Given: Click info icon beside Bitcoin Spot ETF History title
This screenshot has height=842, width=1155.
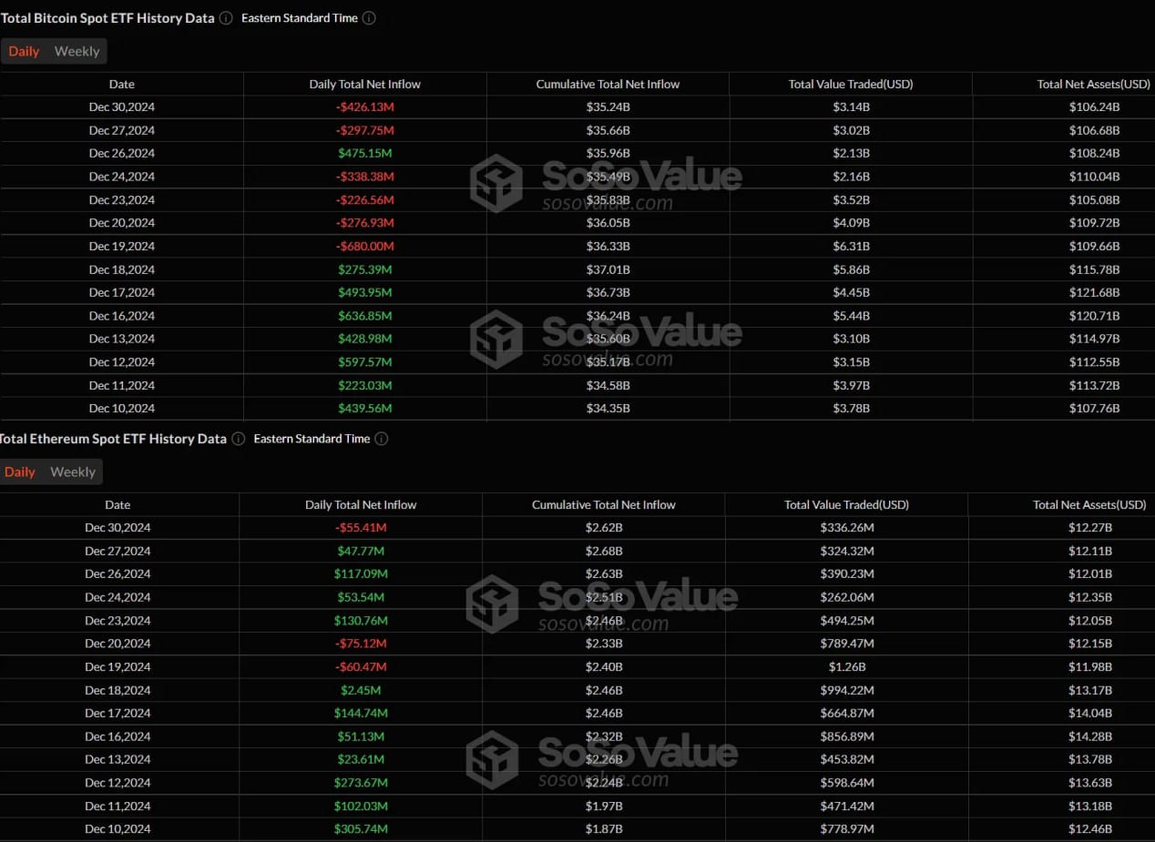Looking at the screenshot, I should click(226, 18).
